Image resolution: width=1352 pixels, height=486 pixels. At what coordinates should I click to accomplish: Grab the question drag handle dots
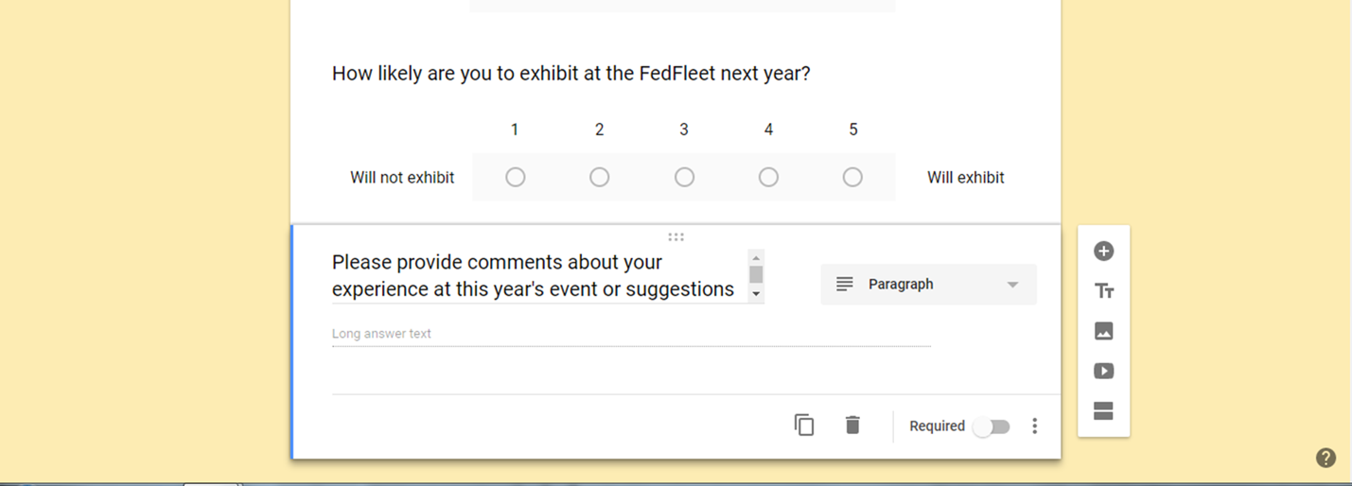click(x=676, y=236)
